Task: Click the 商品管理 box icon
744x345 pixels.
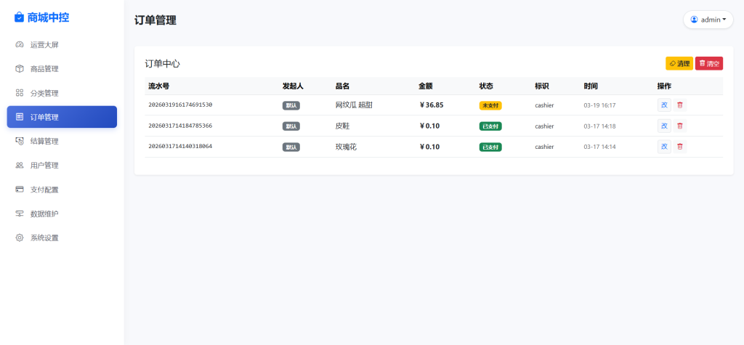Action: coord(20,69)
